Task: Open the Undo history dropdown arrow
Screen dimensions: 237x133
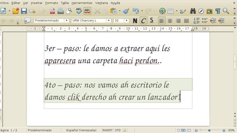Action: coord(142,11)
